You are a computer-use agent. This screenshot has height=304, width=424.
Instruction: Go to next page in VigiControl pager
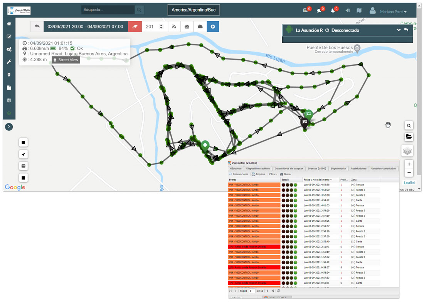point(268,291)
